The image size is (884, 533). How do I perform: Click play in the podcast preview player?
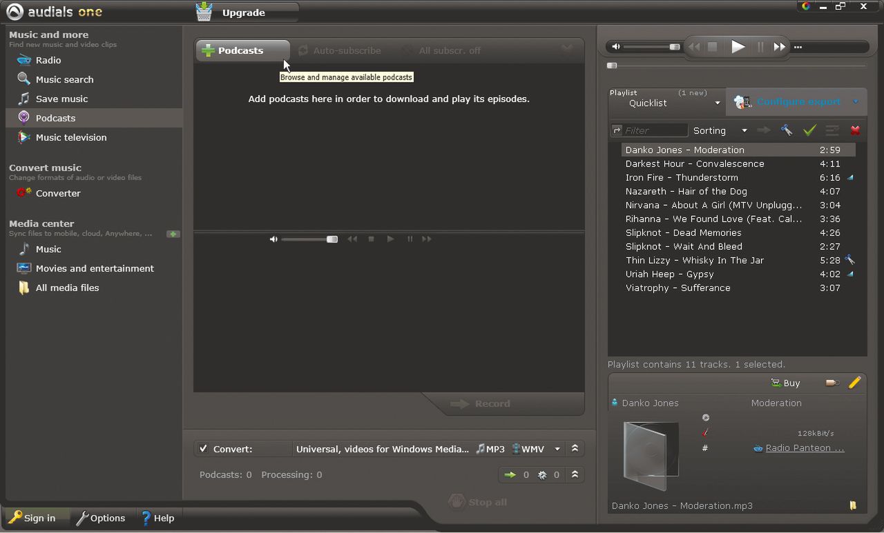coord(390,239)
